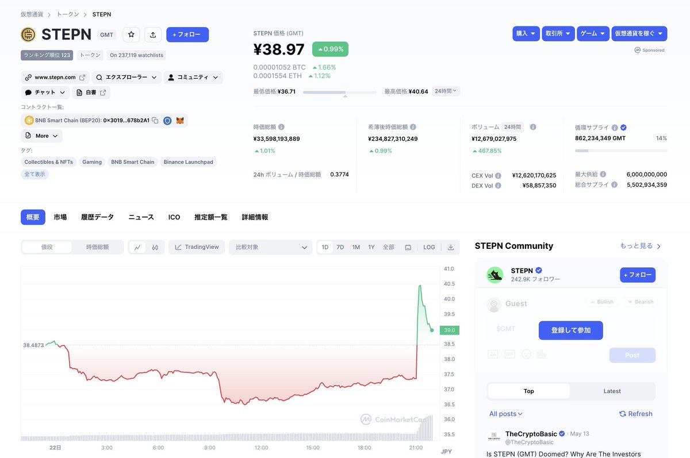Click the share upload icon beside STEPN
This screenshot has width=690, height=458.
[x=153, y=34]
